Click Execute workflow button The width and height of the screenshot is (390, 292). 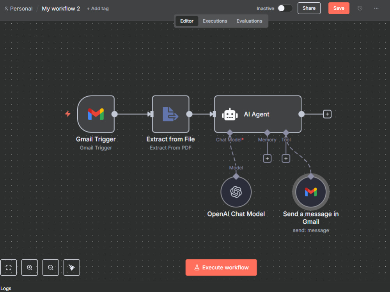point(221,267)
